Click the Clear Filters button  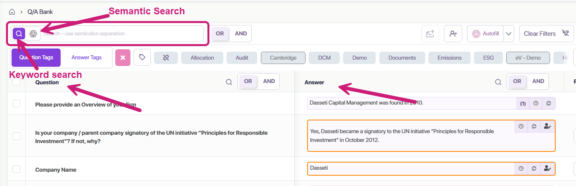click(546, 34)
